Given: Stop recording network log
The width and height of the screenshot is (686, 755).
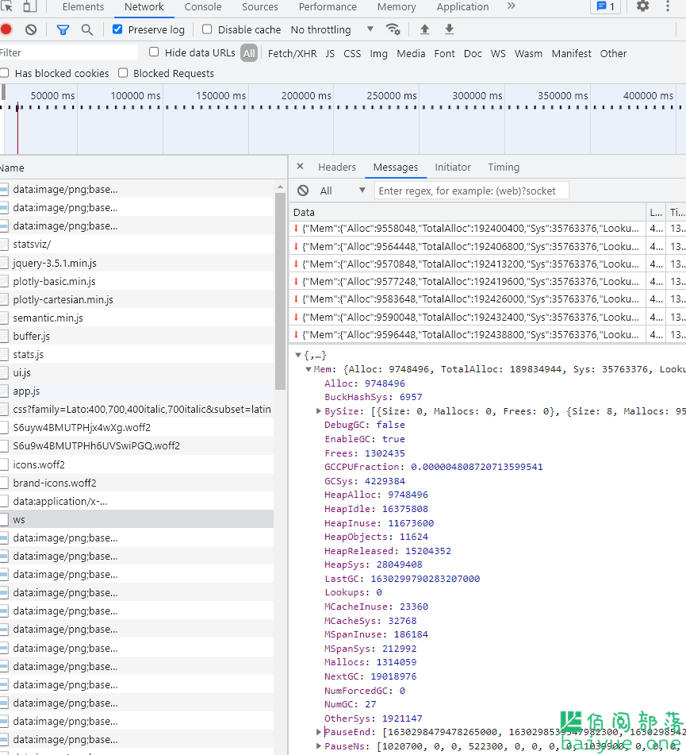Looking at the screenshot, I should pos(6,29).
